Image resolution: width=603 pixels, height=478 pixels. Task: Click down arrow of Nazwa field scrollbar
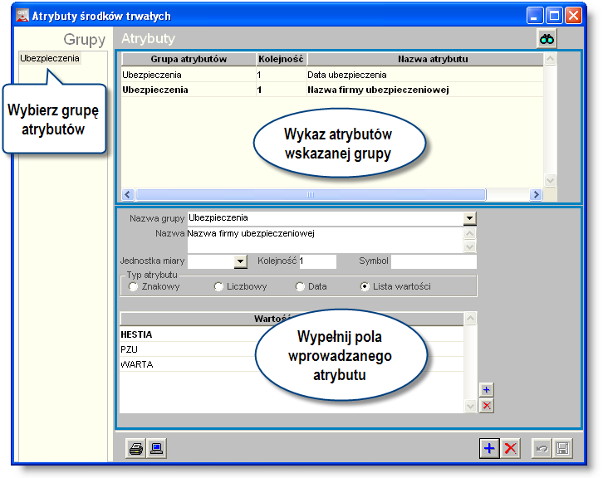coord(469,246)
